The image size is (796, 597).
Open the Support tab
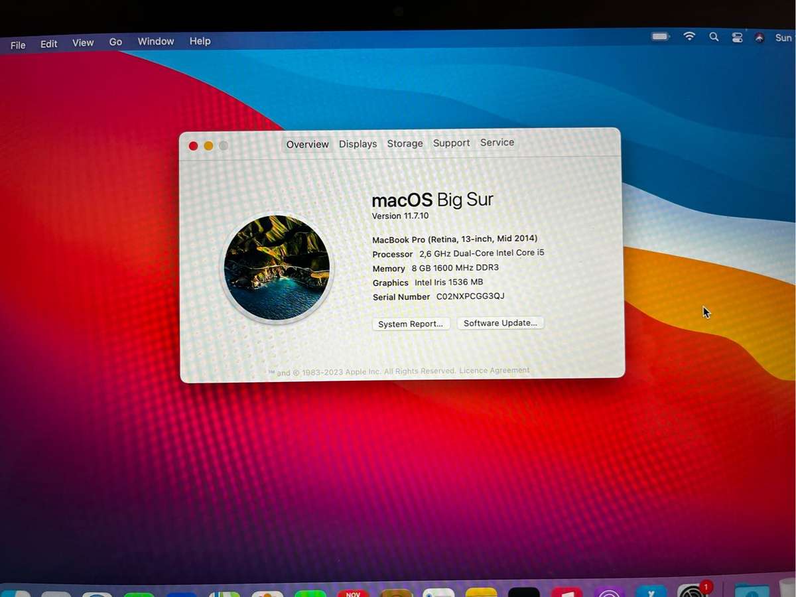click(x=451, y=143)
